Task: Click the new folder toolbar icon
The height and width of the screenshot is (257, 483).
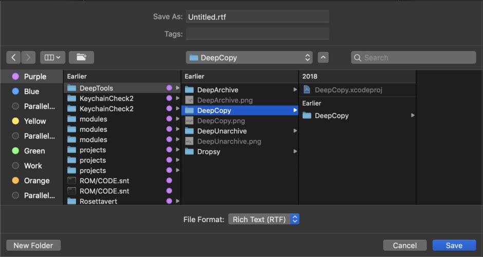Action: click(81, 57)
